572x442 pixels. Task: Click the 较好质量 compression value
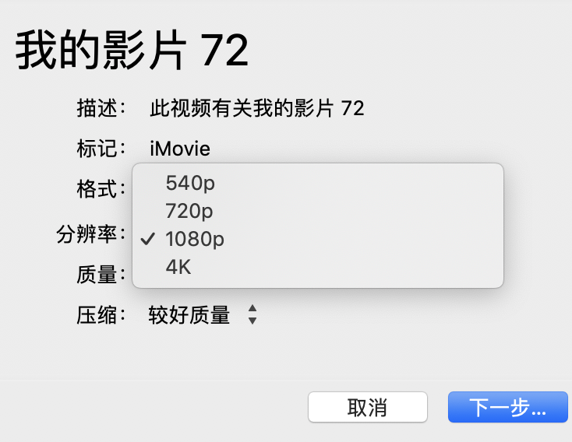(189, 315)
